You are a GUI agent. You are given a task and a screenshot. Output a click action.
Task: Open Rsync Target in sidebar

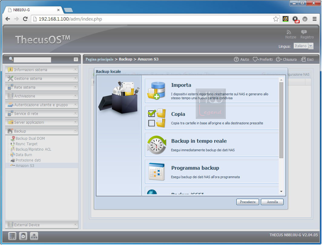pos(27,144)
